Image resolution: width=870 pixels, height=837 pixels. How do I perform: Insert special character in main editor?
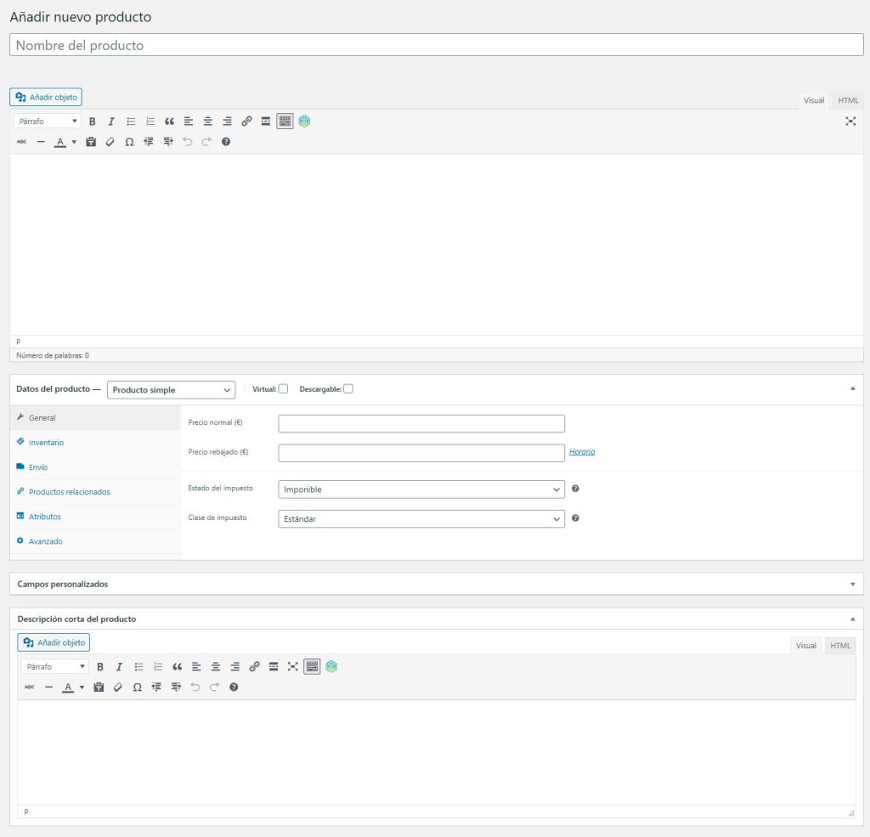coord(129,142)
